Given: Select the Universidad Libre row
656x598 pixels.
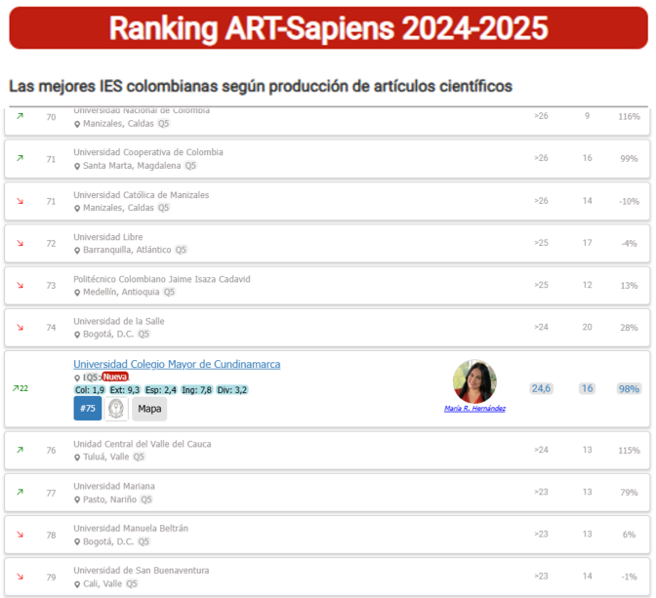Looking at the screenshot, I should 327,243.
